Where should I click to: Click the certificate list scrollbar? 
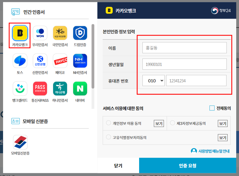tap(93, 56)
